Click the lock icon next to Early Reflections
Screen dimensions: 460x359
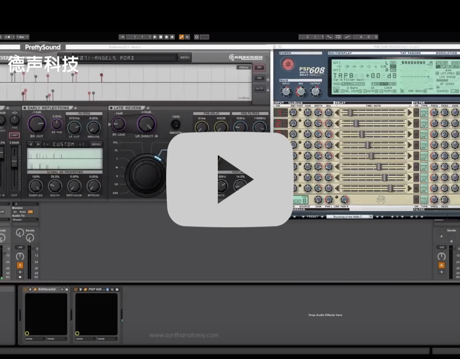click(75, 108)
